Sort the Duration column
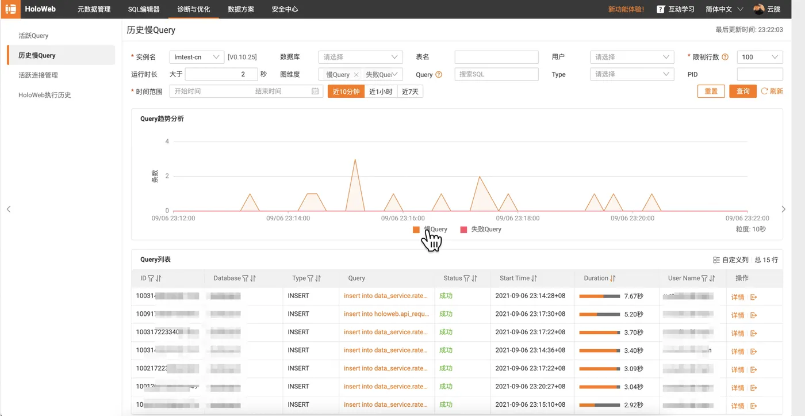The image size is (805, 416). coord(613,278)
